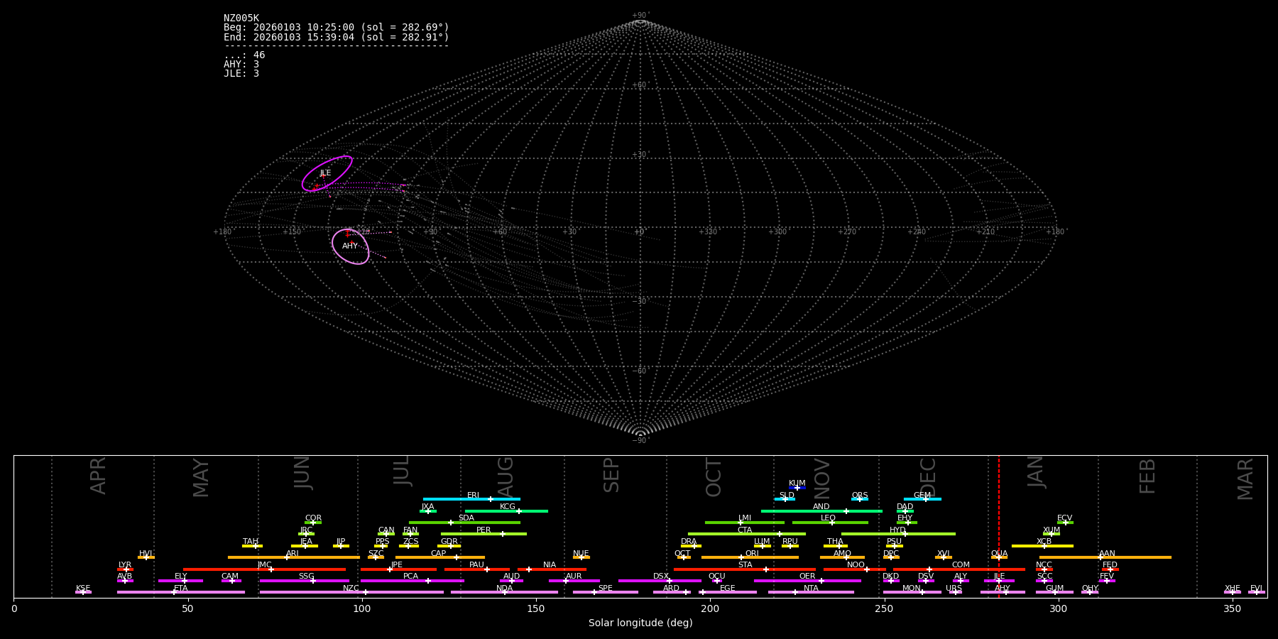Select the OER shower bar
This screenshot has height=639, width=1278.
pos(807,581)
